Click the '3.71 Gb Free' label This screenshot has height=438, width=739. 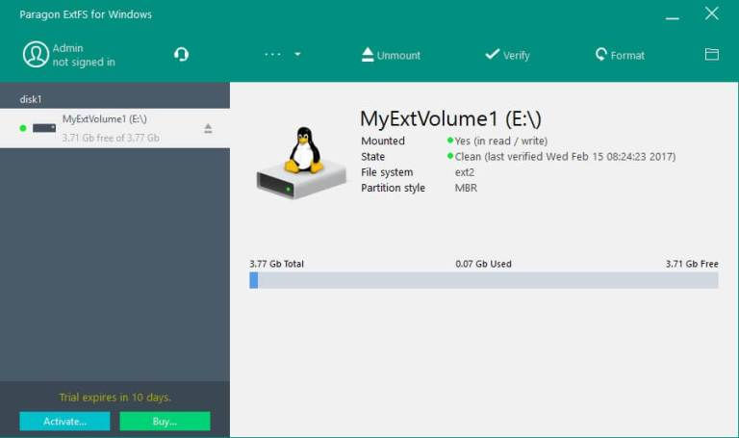(x=692, y=264)
